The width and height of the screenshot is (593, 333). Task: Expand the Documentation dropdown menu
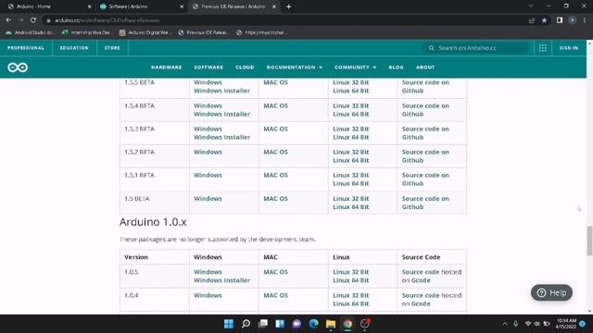(x=295, y=68)
